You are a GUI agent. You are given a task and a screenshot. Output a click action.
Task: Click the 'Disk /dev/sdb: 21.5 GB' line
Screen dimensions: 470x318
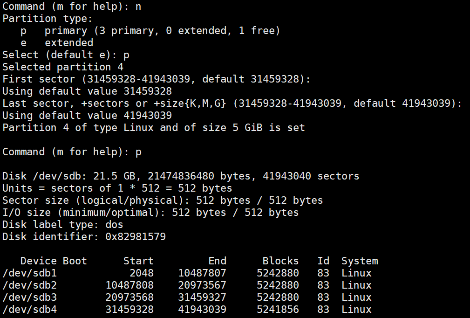click(x=180, y=176)
